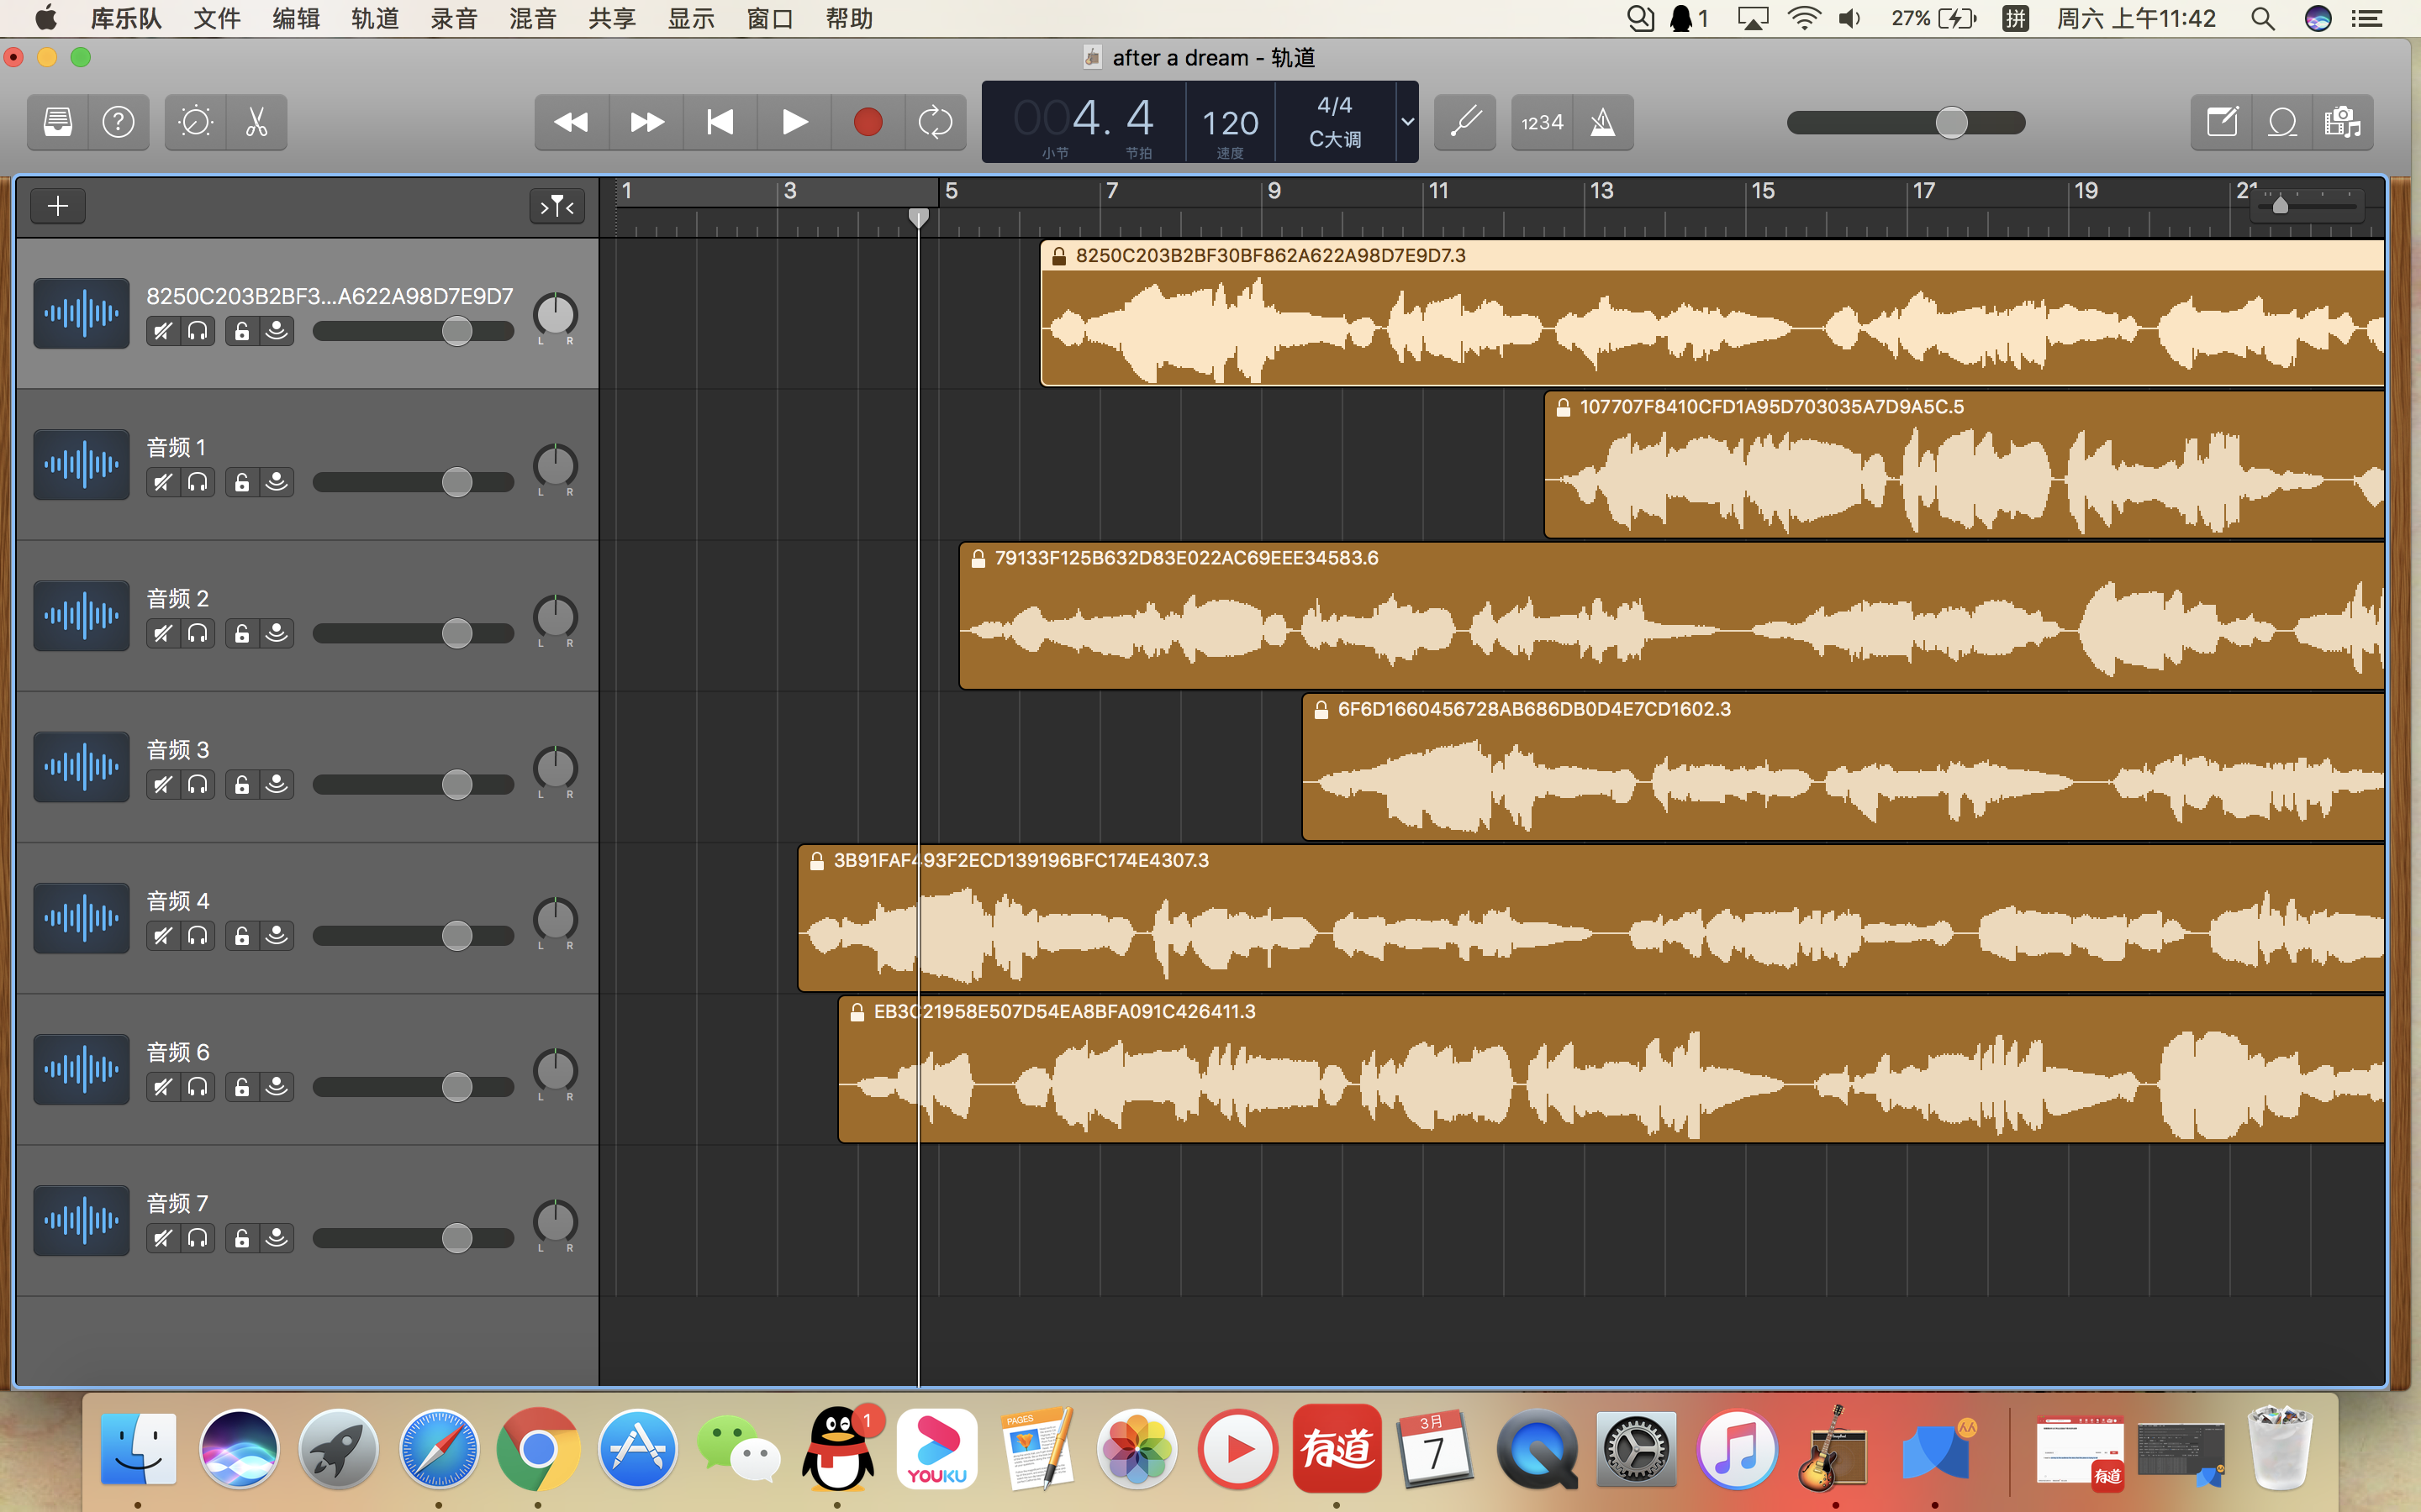Open the tuner fork icon

click(1464, 122)
